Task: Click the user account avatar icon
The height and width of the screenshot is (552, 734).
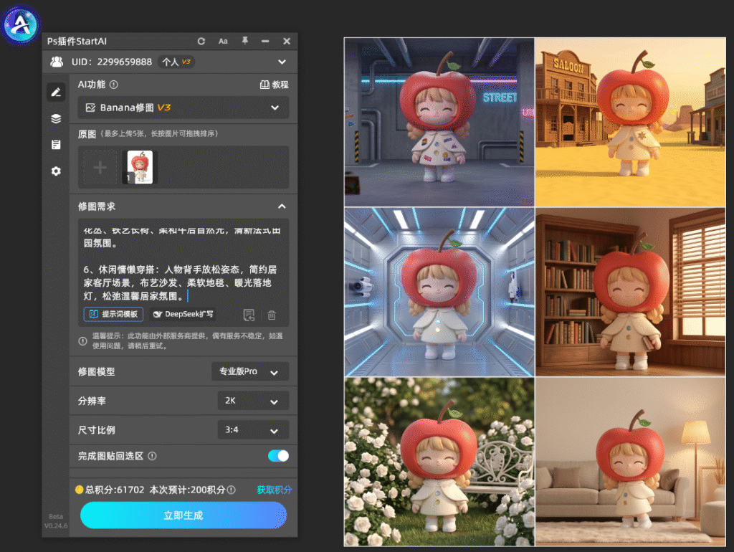Action: pos(57,62)
